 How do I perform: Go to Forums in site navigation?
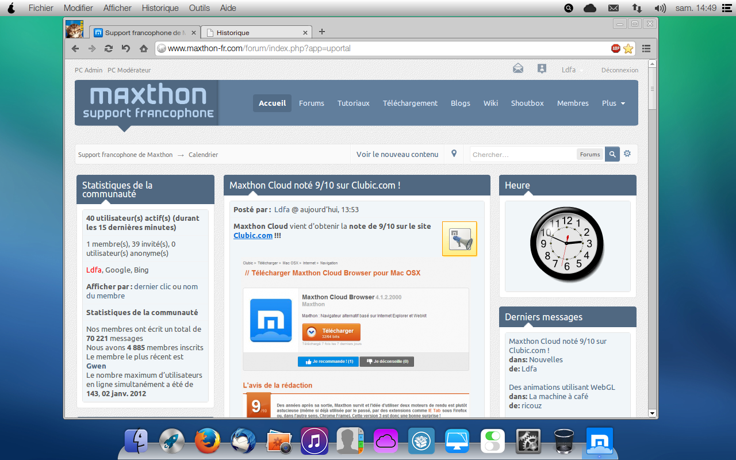pos(312,103)
